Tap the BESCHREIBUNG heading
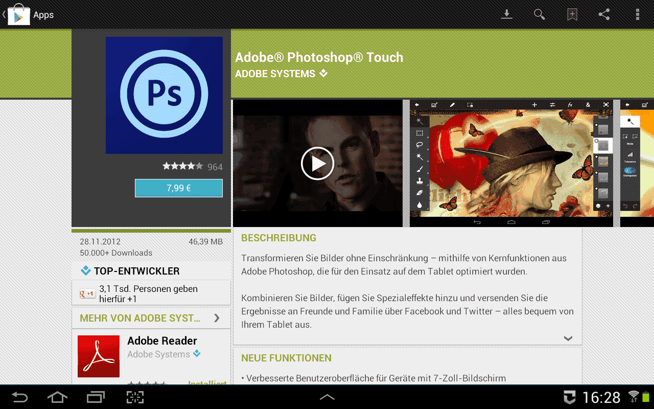The image size is (654, 409). 278,238
